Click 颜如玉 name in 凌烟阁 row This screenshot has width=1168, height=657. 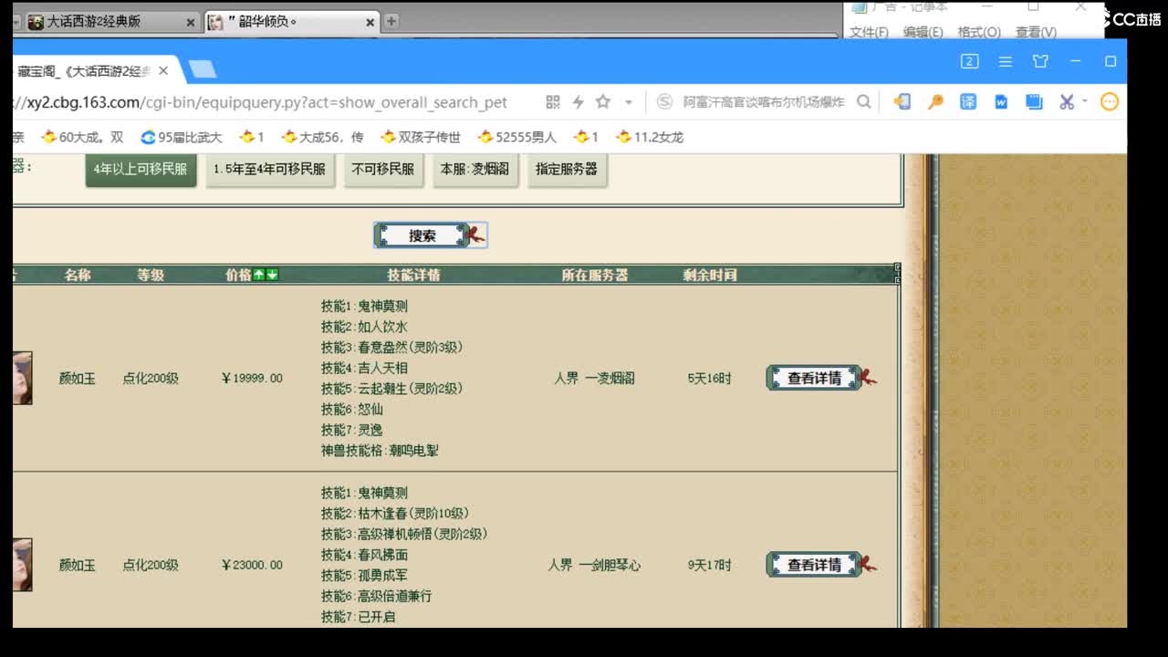tap(78, 378)
